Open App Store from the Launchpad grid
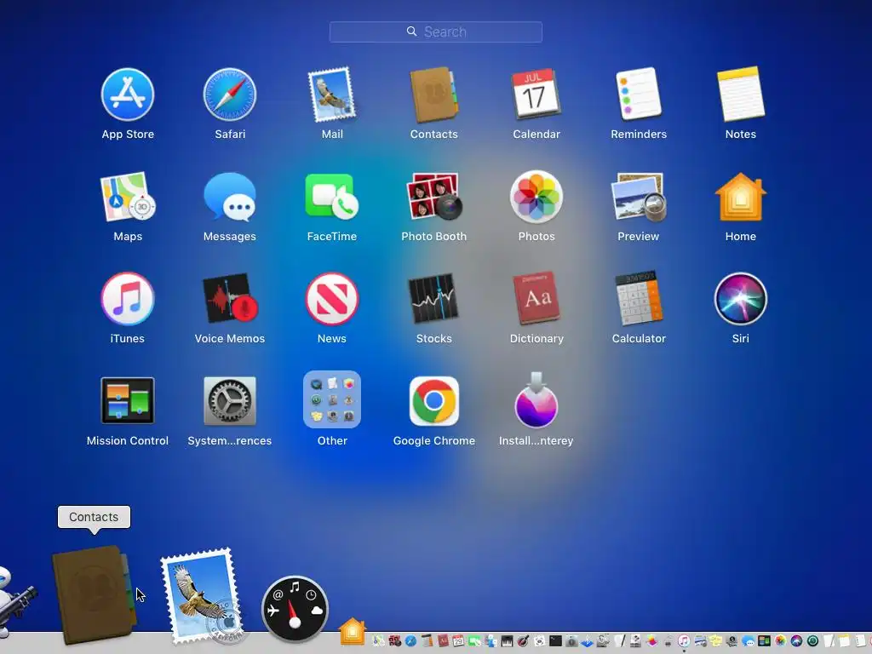 click(128, 95)
